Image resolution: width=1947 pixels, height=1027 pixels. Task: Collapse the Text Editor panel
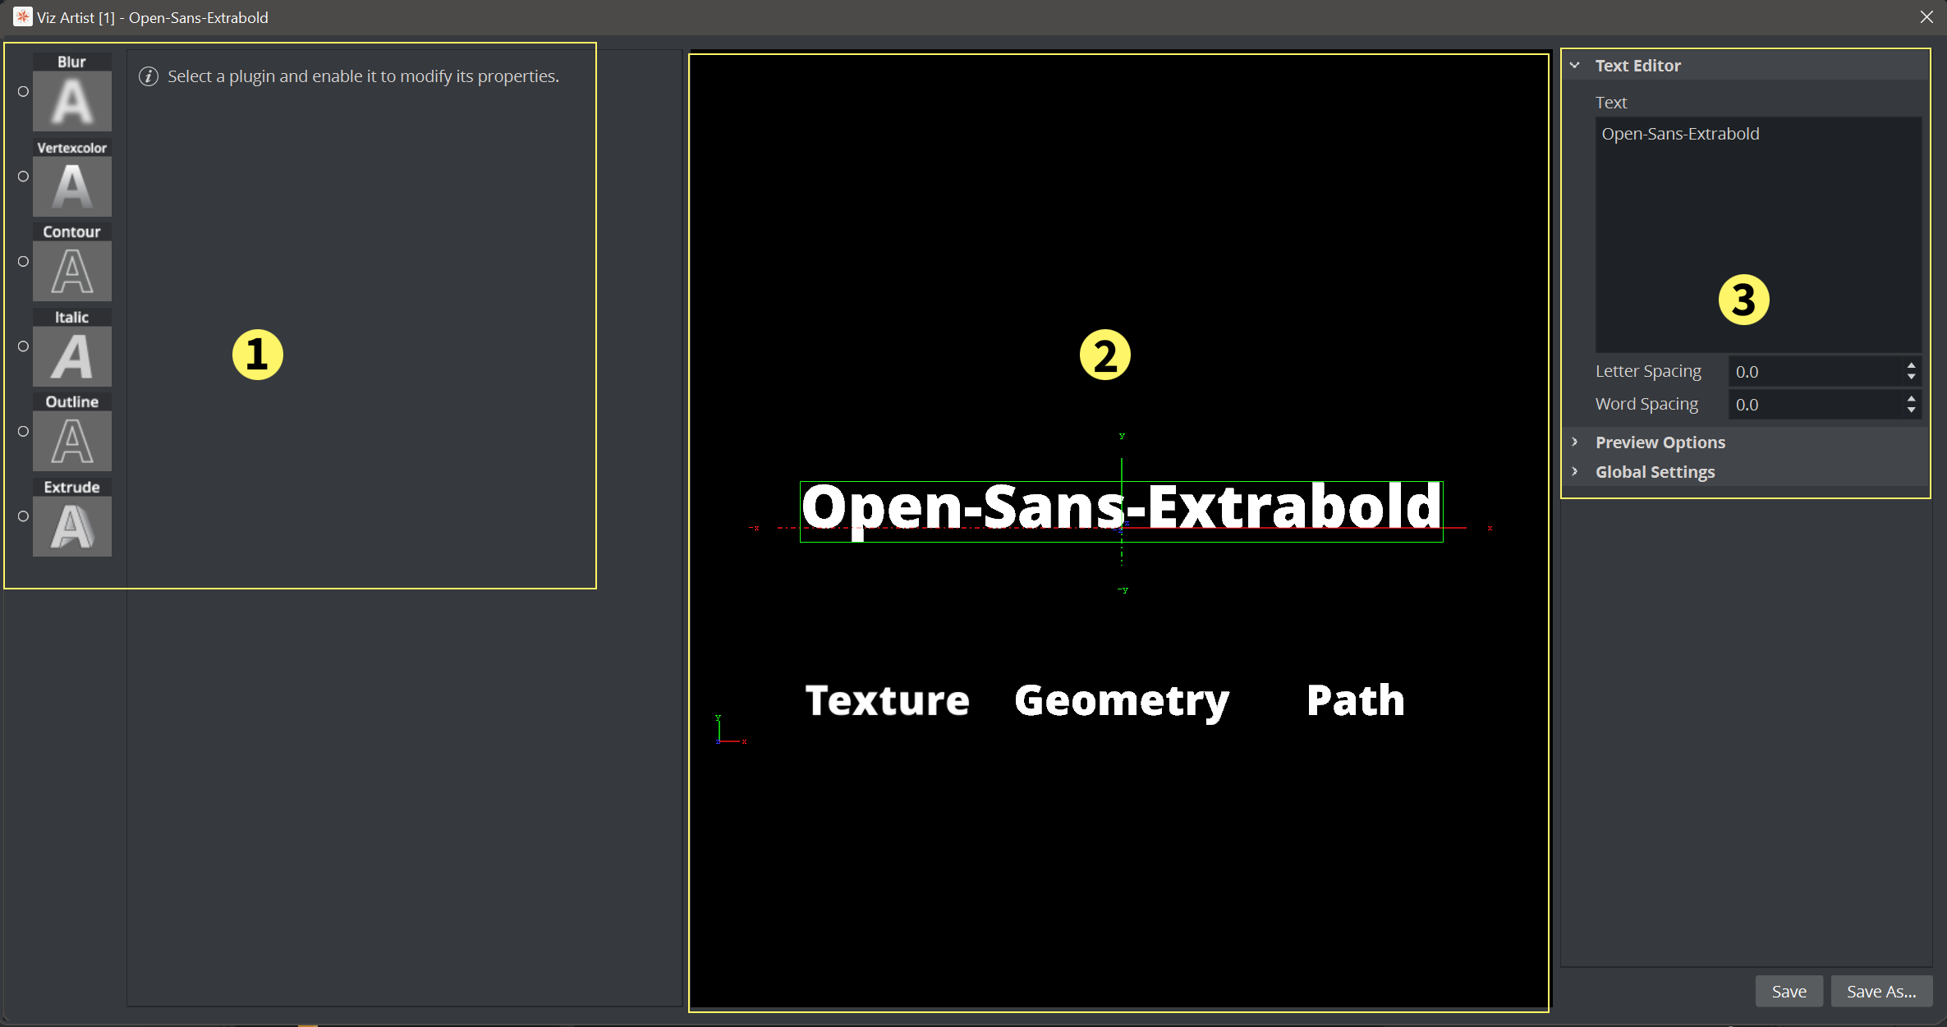point(1577,66)
